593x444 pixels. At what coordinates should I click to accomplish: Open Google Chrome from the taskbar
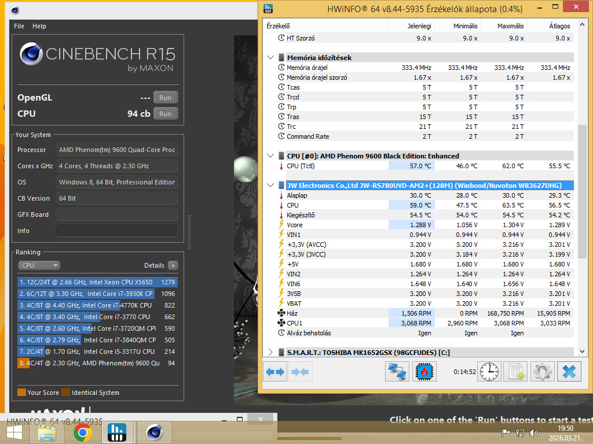tap(82, 432)
